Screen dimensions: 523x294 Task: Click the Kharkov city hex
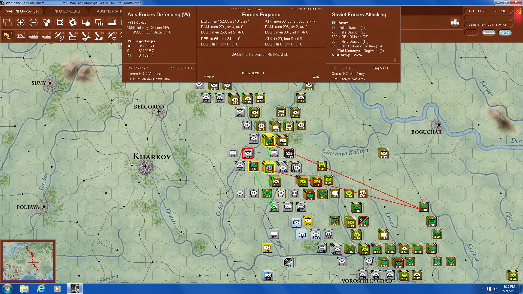coord(145,166)
